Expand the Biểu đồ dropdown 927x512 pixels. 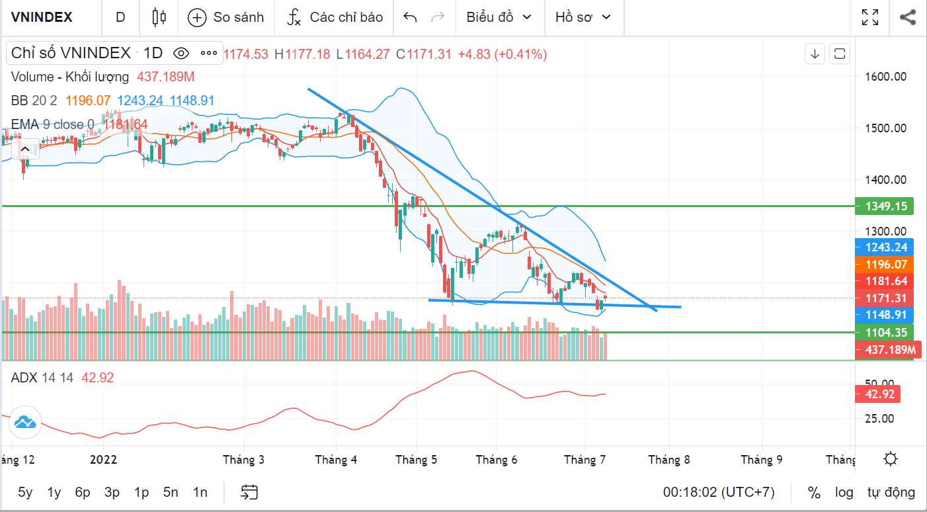499,17
